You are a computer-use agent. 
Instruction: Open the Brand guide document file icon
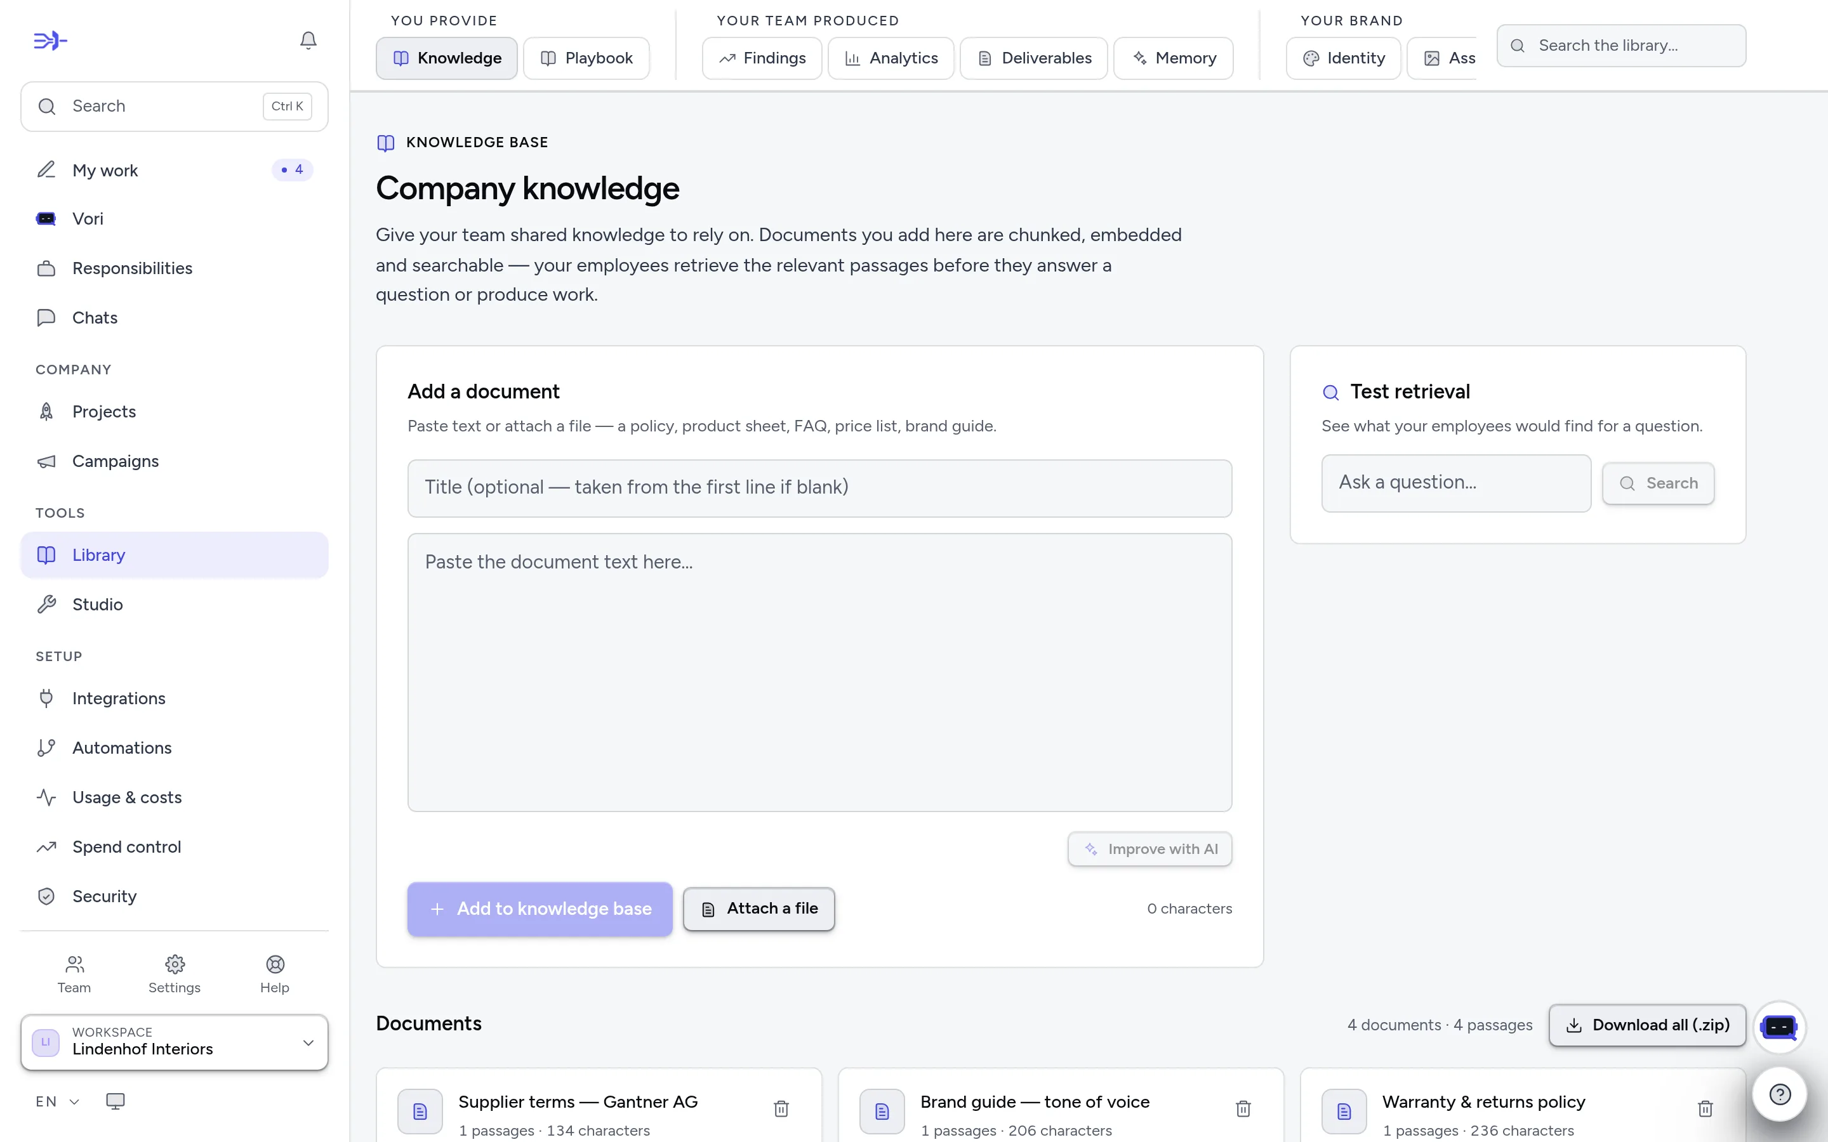[x=882, y=1111]
